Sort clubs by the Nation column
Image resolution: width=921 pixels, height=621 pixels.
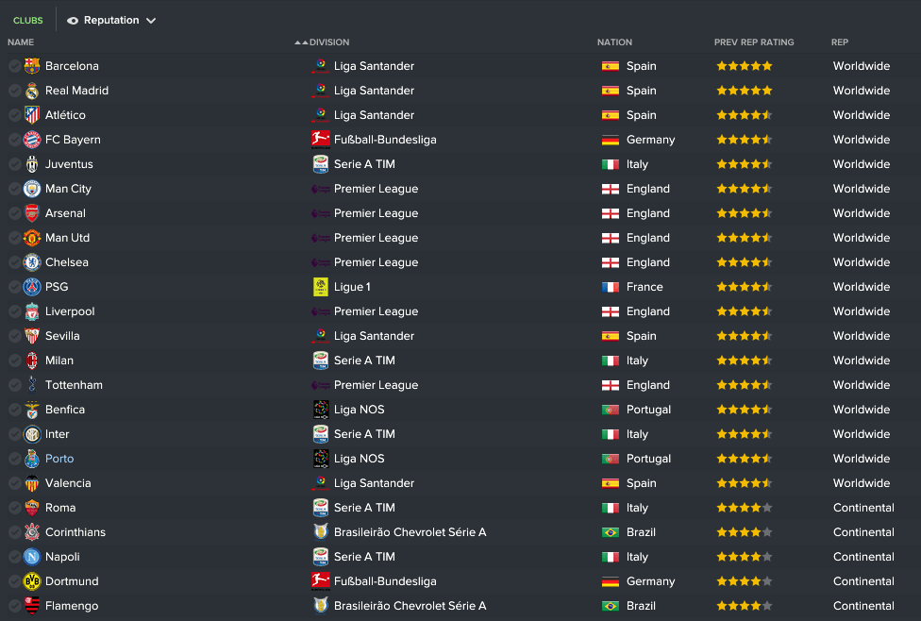(x=614, y=42)
